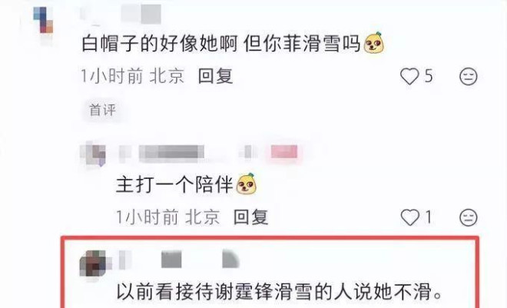Image resolution: width=507 pixels, height=308 pixels.
Task: Open the second commenter's avatar
Action: point(93,153)
